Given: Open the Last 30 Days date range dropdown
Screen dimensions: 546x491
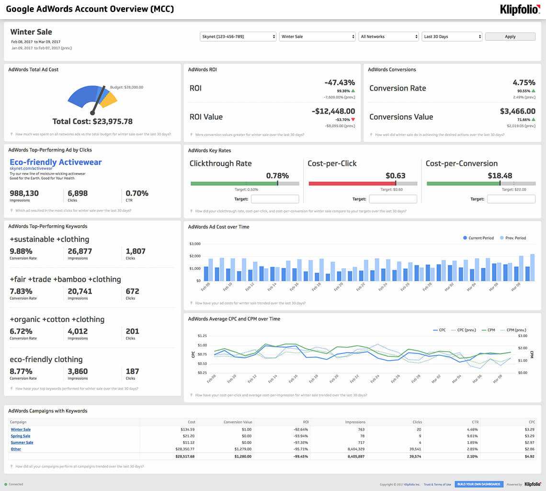Looking at the screenshot, I should tap(452, 36).
